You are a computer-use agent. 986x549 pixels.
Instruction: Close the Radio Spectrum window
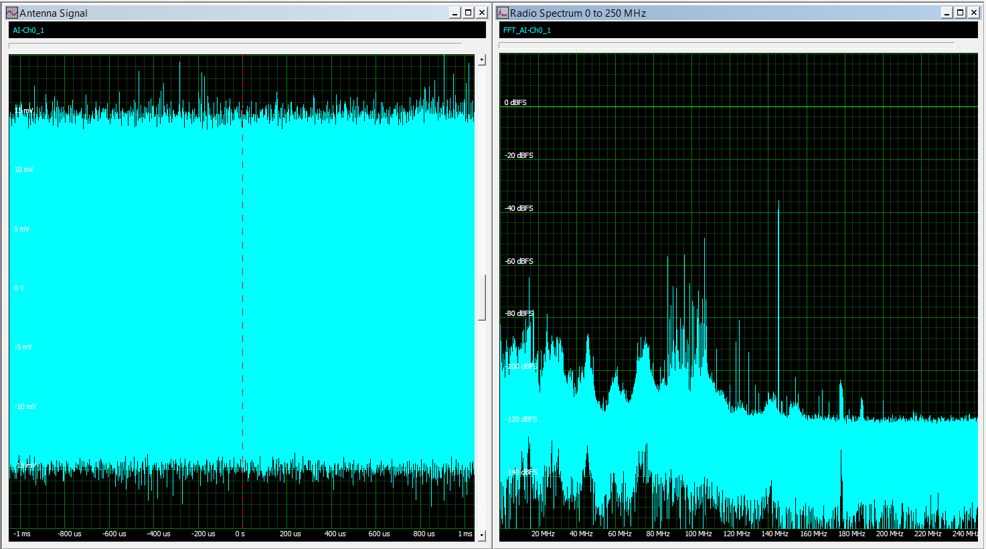pyautogui.click(x=973, y=13)
